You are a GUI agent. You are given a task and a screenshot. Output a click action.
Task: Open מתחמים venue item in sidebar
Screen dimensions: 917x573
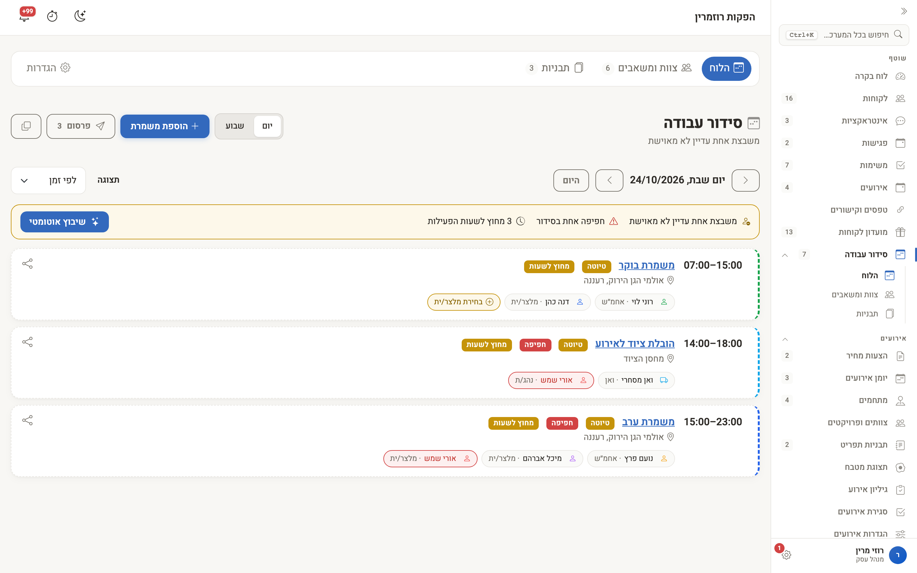coord(843,400)
